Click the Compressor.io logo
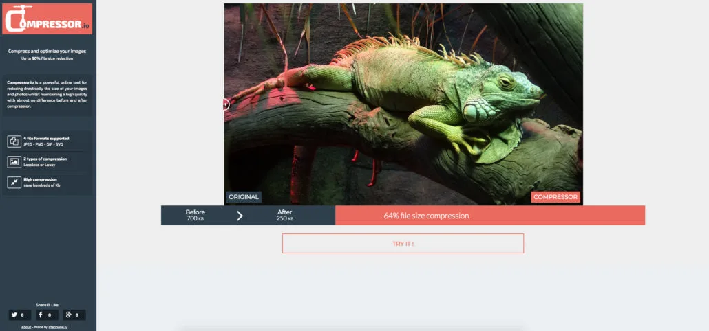Viewport: 709px width, 331px height. (x=47, y=19)
